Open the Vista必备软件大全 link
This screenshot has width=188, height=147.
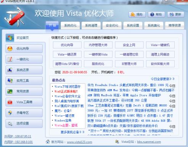tap(67, 96)
